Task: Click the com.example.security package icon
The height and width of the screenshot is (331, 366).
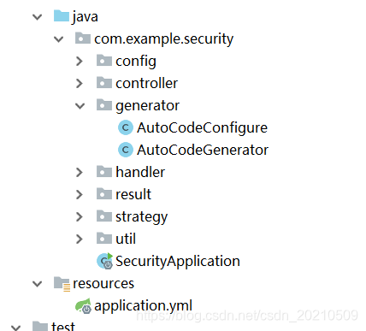Action: coord(83,38)
